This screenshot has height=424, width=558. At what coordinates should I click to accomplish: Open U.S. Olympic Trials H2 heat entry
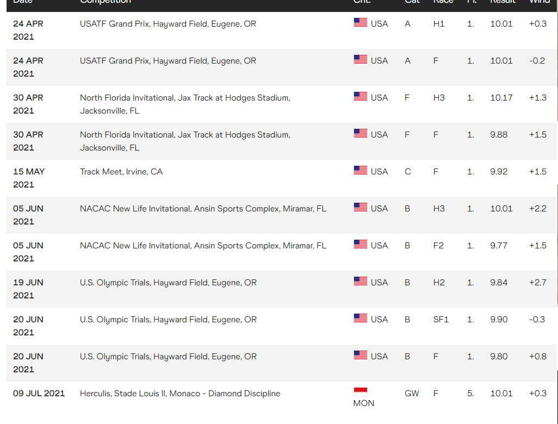point(168,283)
